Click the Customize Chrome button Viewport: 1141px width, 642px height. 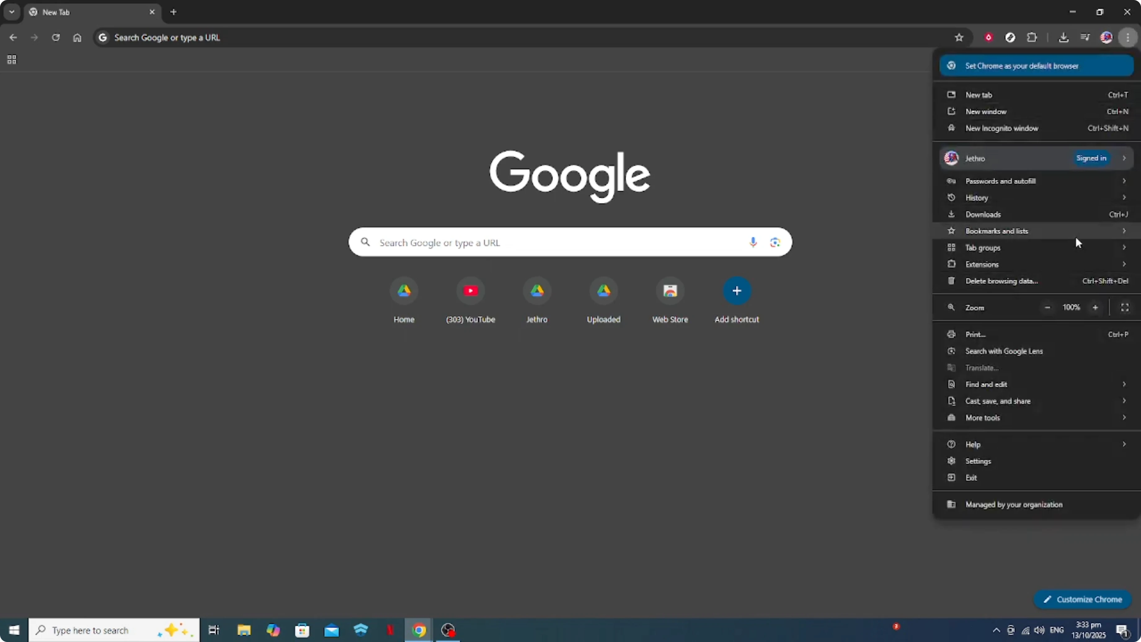click(x=1082, y=600)
